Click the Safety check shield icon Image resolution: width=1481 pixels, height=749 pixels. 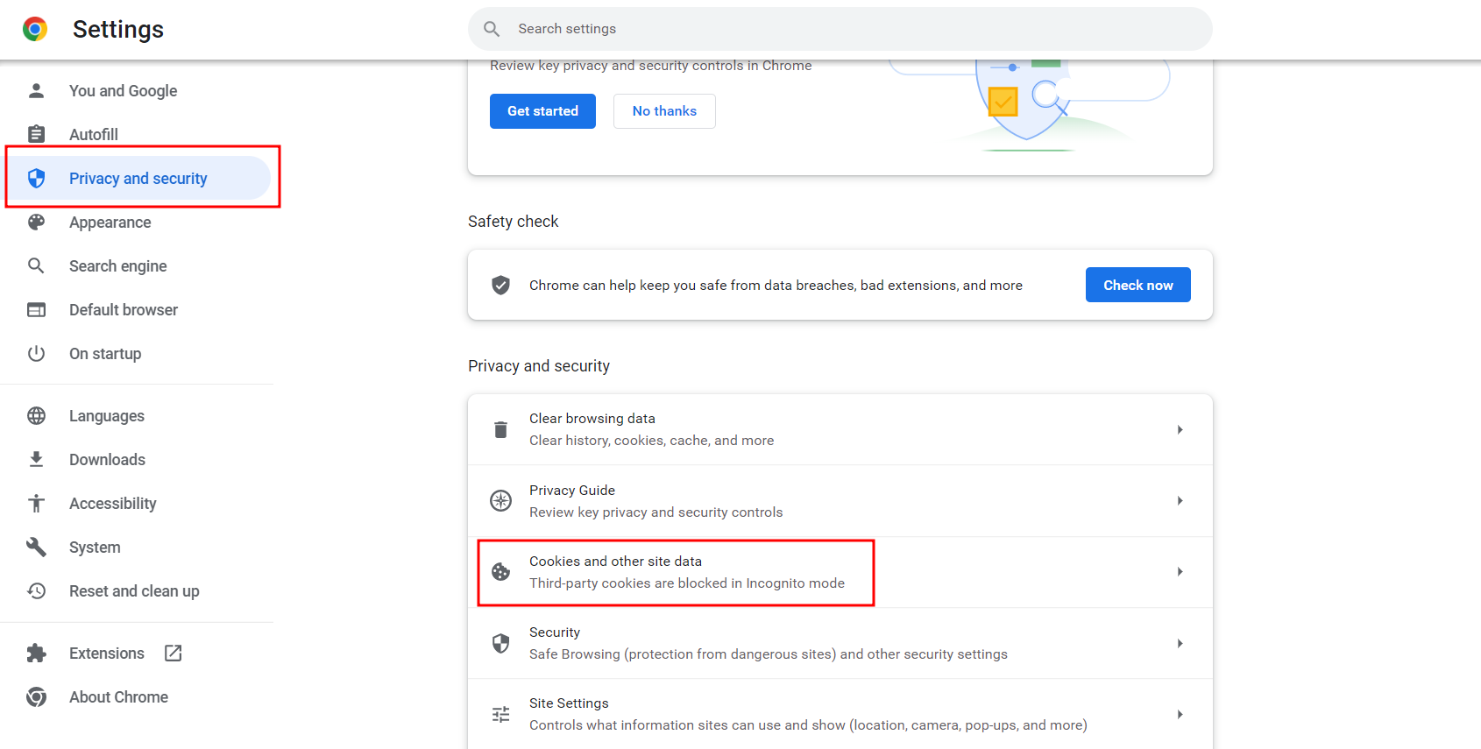tap(500, 285)
